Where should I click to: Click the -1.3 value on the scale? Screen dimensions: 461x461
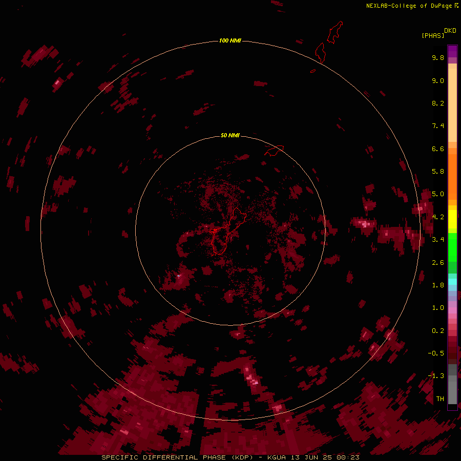(x=436, y=376)
